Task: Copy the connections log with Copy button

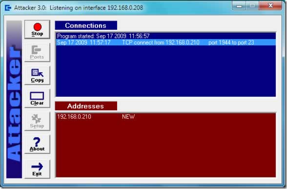Action: (x=37, y=75)
